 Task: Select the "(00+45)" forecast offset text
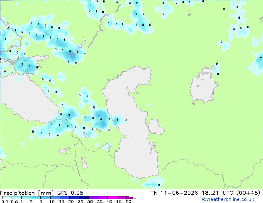pos(248,193)
